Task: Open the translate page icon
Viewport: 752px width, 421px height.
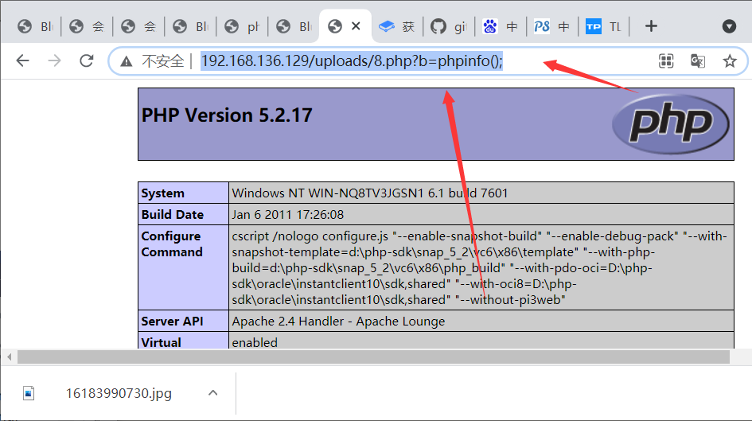Action: [698, 61]
